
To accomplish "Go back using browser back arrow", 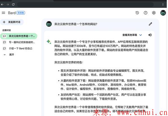I will [2, 4].
